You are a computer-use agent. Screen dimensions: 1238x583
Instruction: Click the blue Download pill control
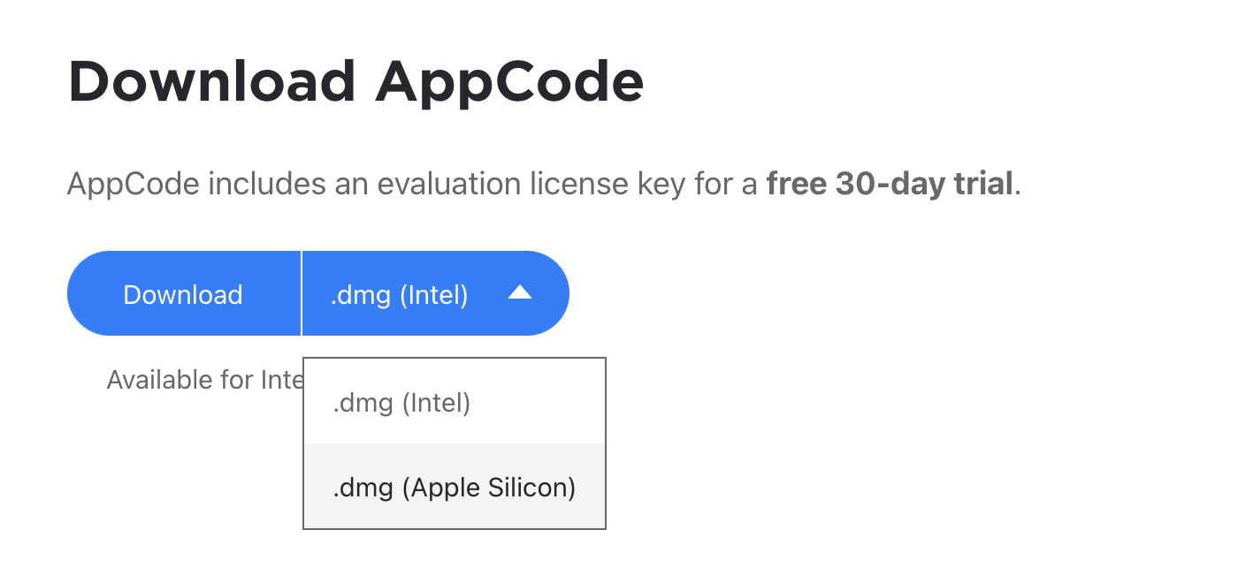[183, 293]
